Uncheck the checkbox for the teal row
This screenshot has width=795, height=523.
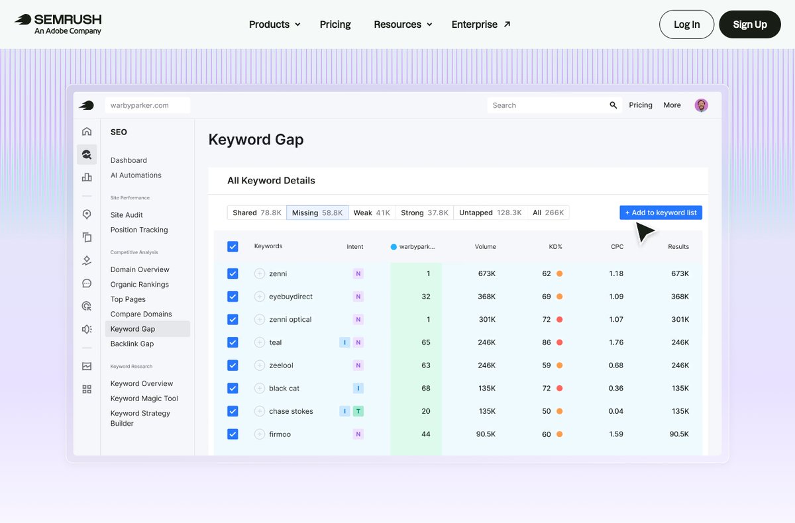[x=233, y=342]
